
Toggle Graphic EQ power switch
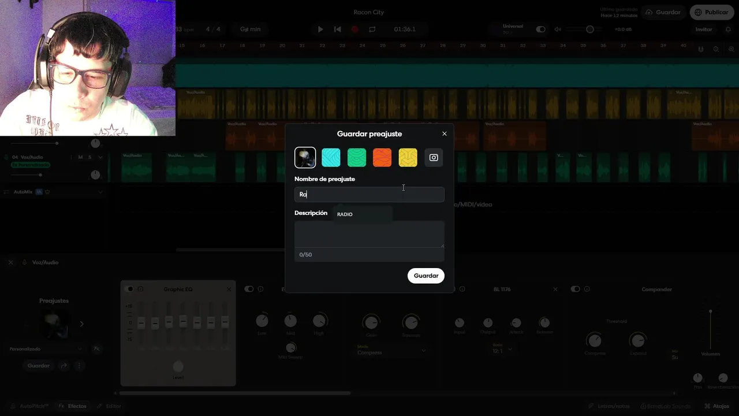[x=130, y=289]
